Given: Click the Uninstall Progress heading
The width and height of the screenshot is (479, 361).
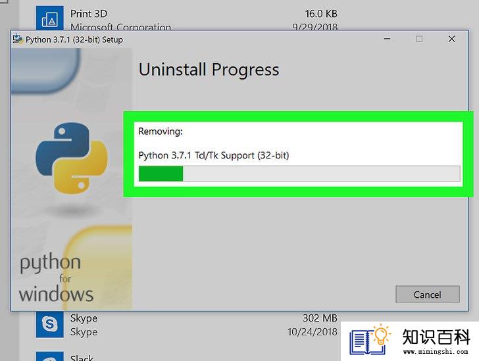Looking at the screenshot, I should click(x=209, y=70).
